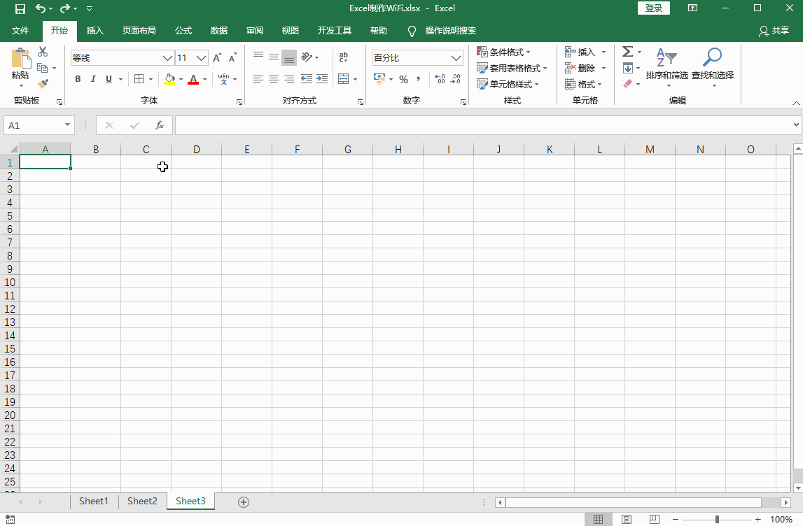Open the Fill down-arrow tool
This screenshot has height=526, width=803.
pyautogui.click(x=628, y=68)
